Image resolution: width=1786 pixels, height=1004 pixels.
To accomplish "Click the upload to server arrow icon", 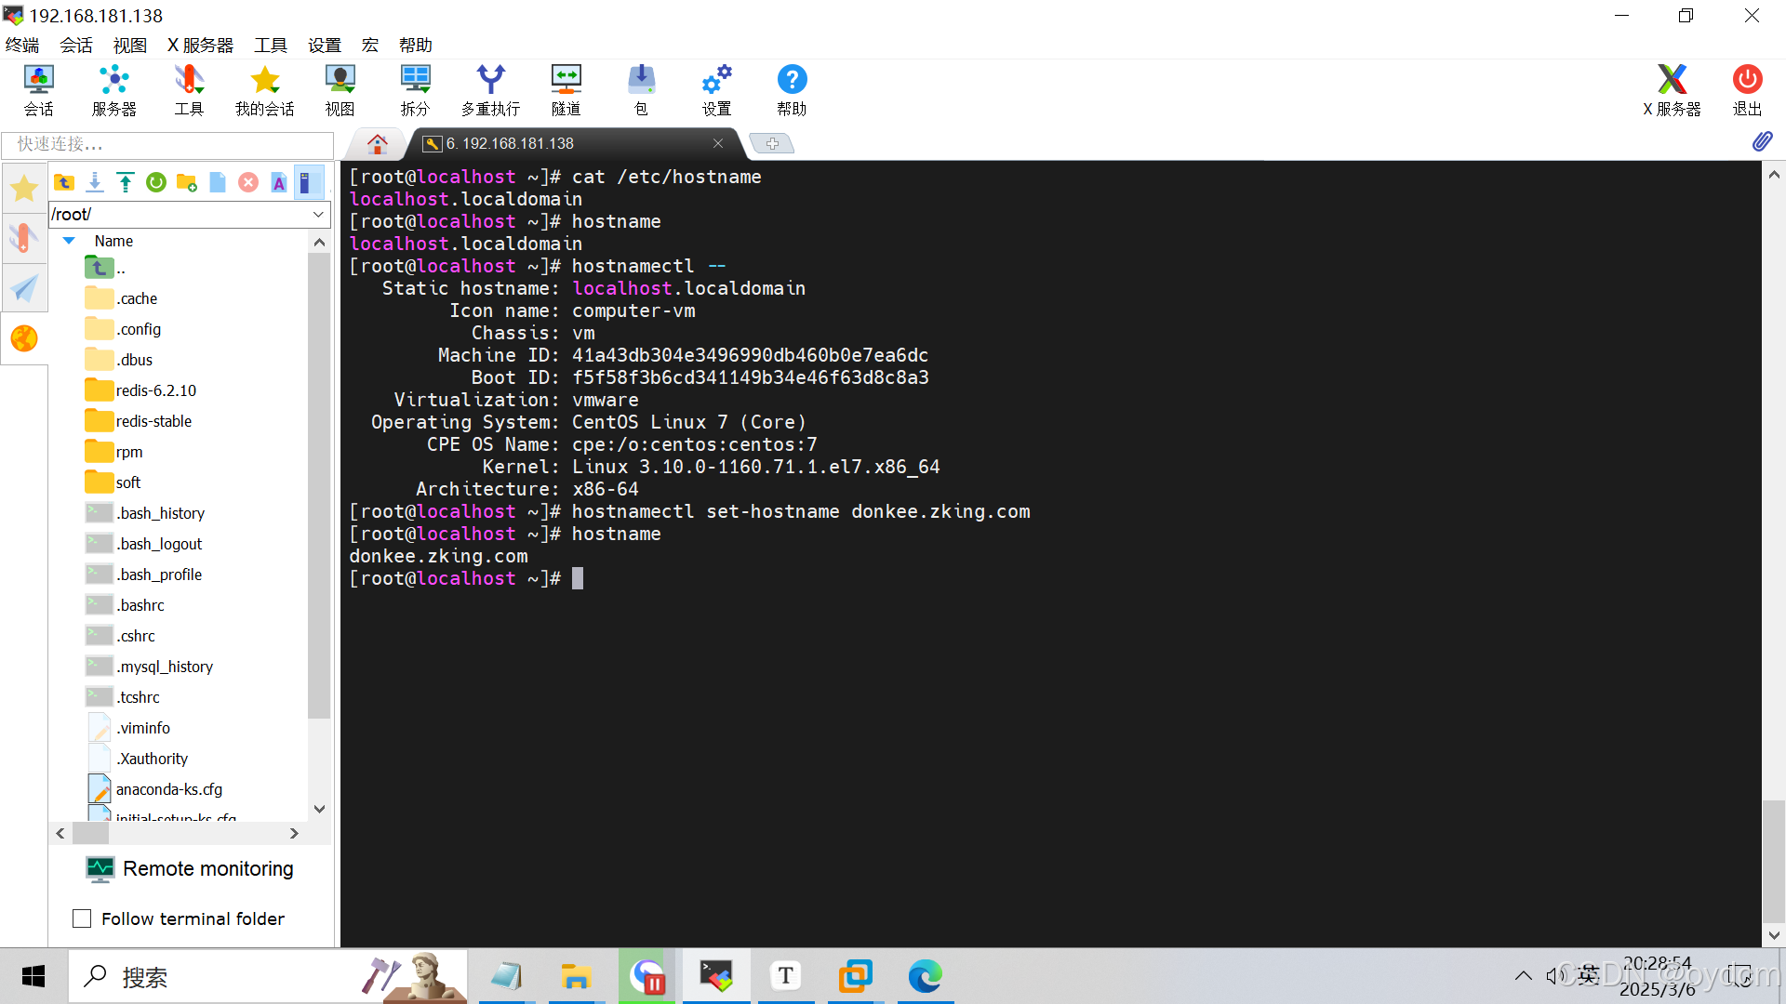I will tap(126, 182).
